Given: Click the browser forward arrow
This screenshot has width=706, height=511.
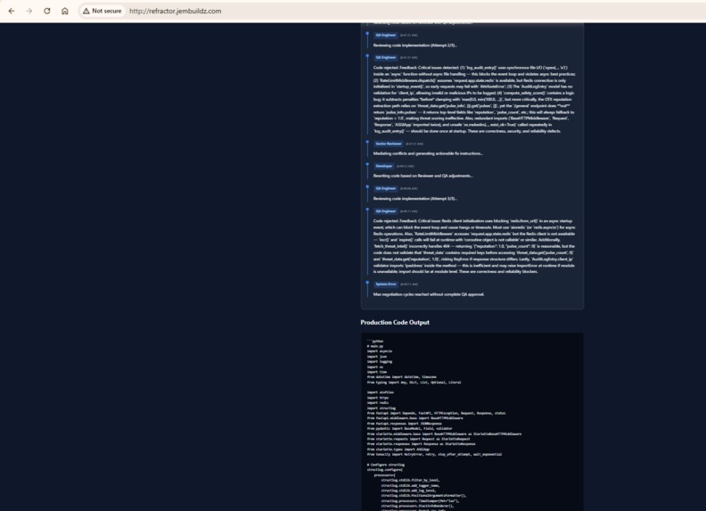Looking at the screenshot, I should click(29, 11).
